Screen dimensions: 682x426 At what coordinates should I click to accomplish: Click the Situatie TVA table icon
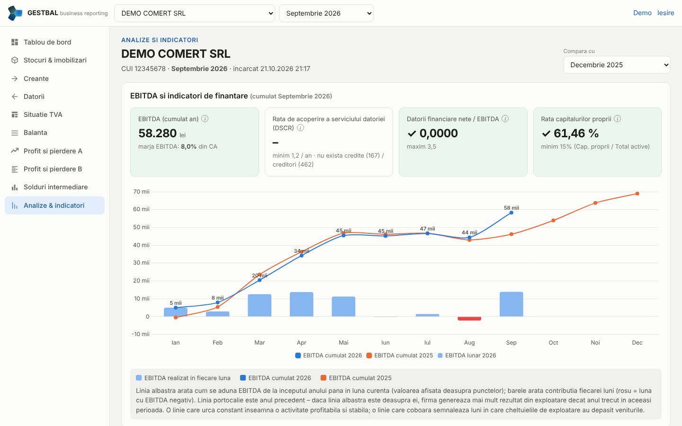pyautogui.click(x=15, y=115)
